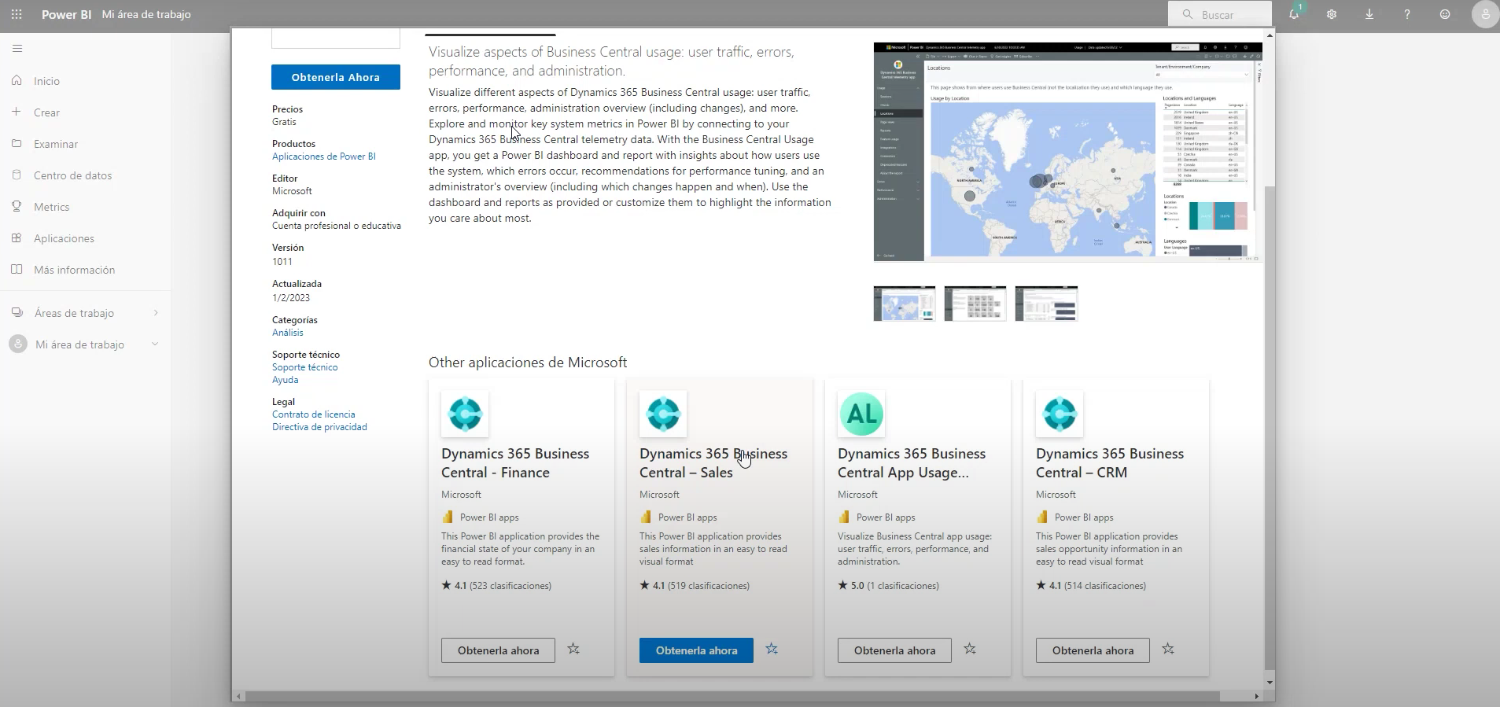Open the notifications bell

coord(1294,14)
